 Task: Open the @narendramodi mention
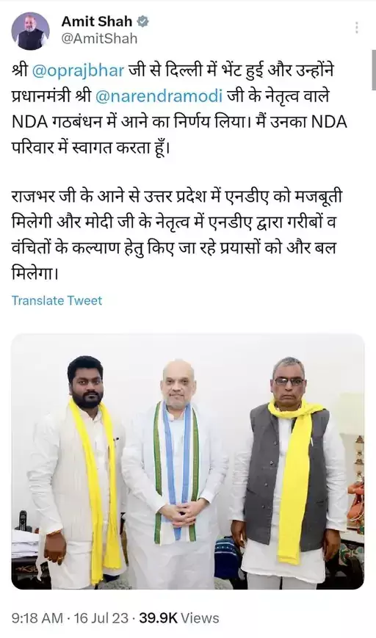point(159,96)
